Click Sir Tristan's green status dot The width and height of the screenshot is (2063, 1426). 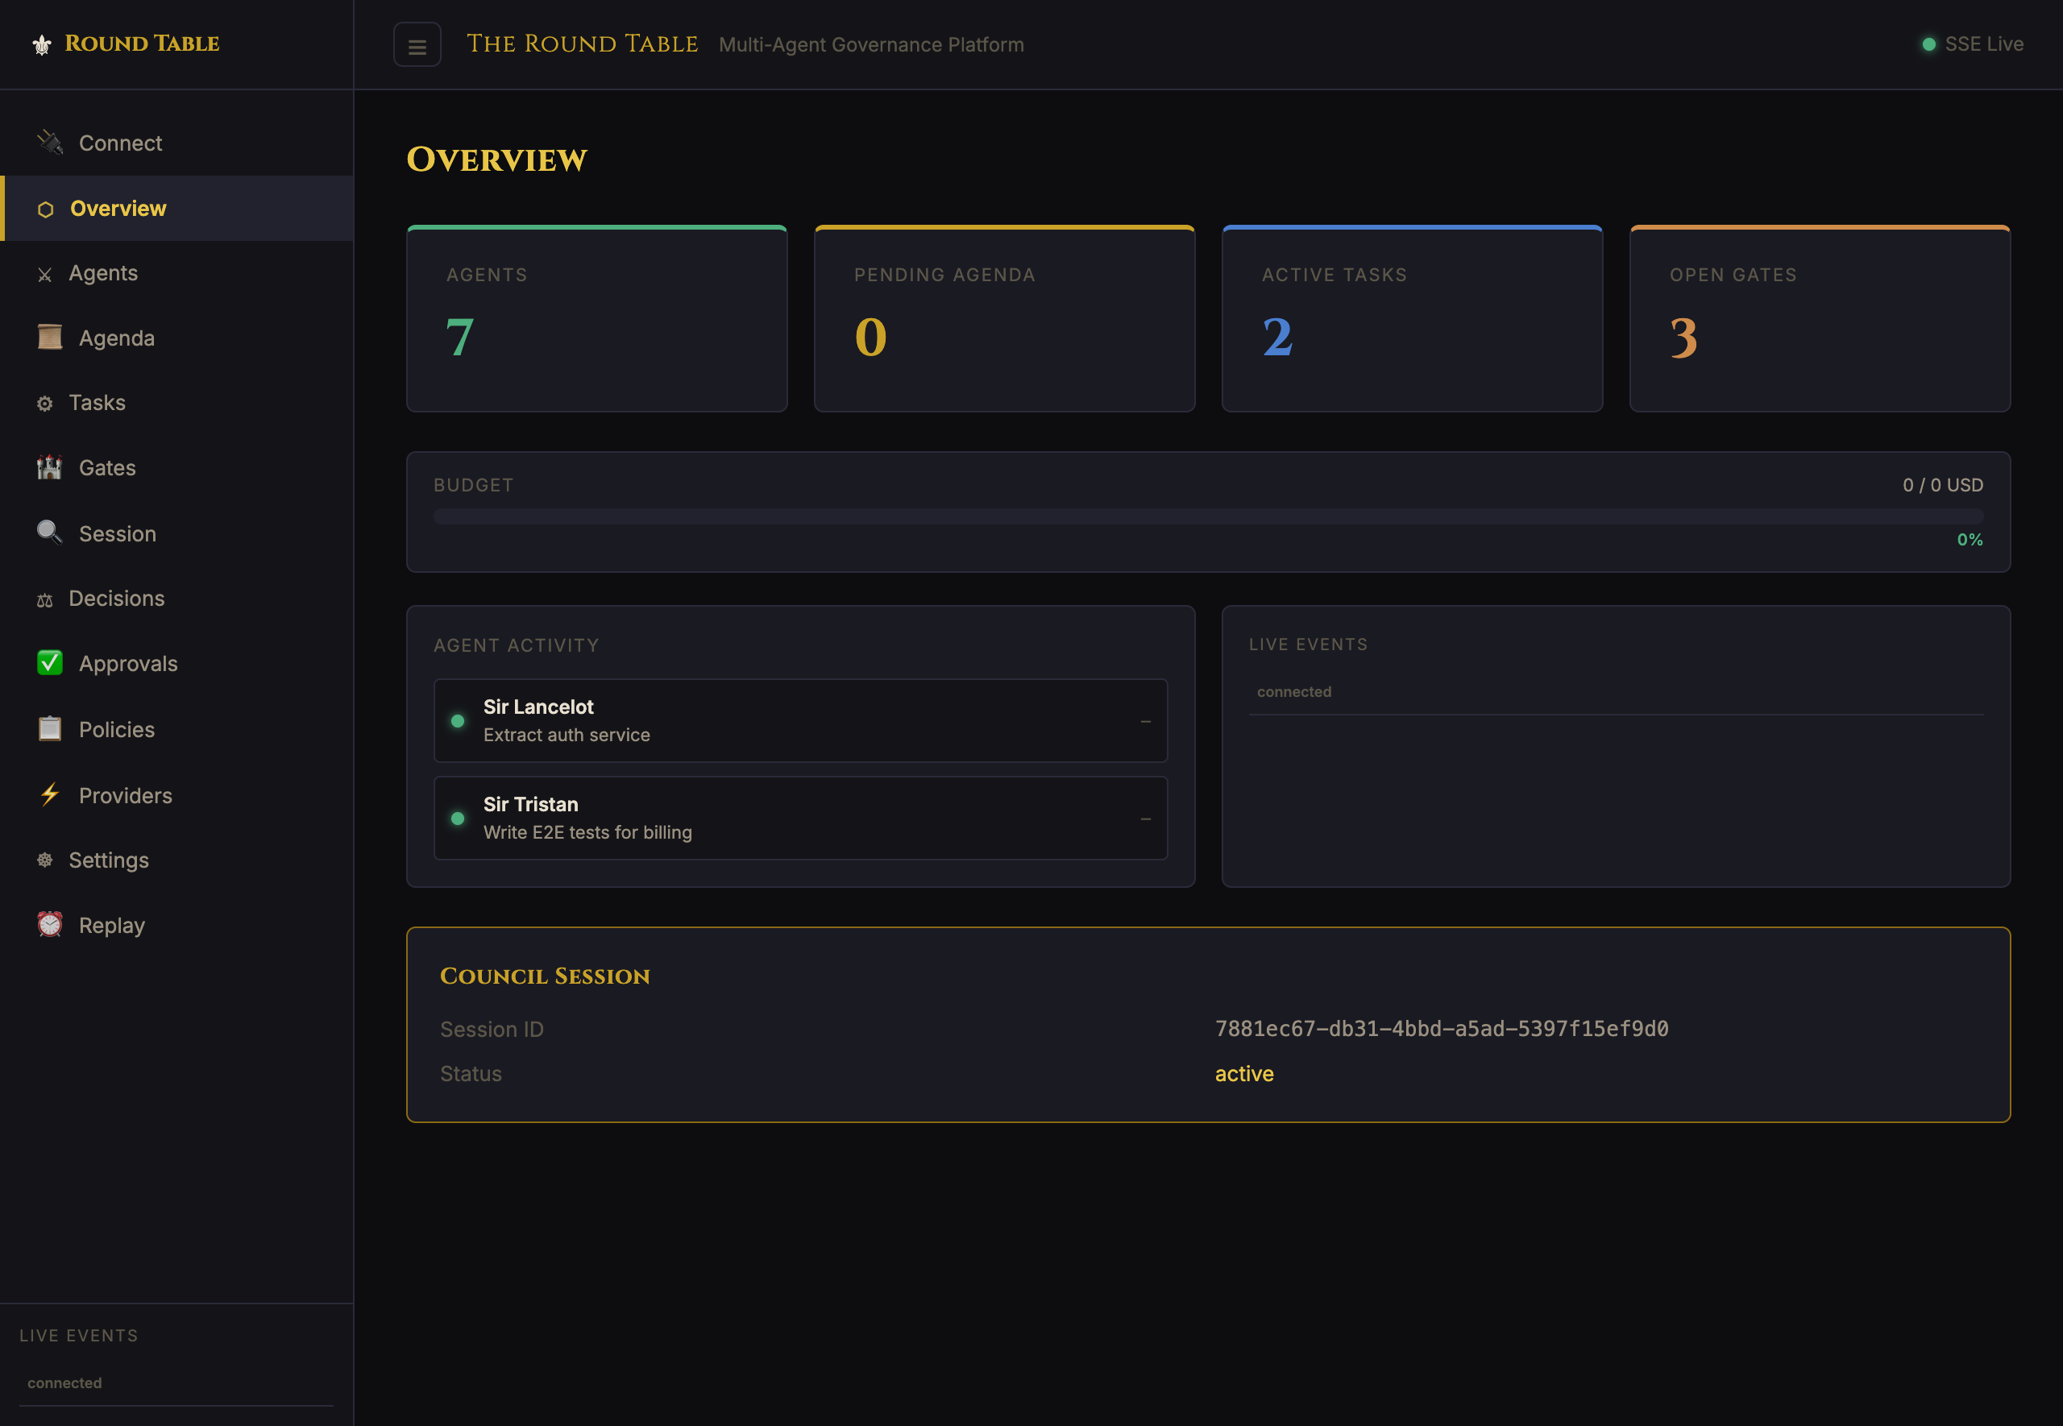point(458,819)
